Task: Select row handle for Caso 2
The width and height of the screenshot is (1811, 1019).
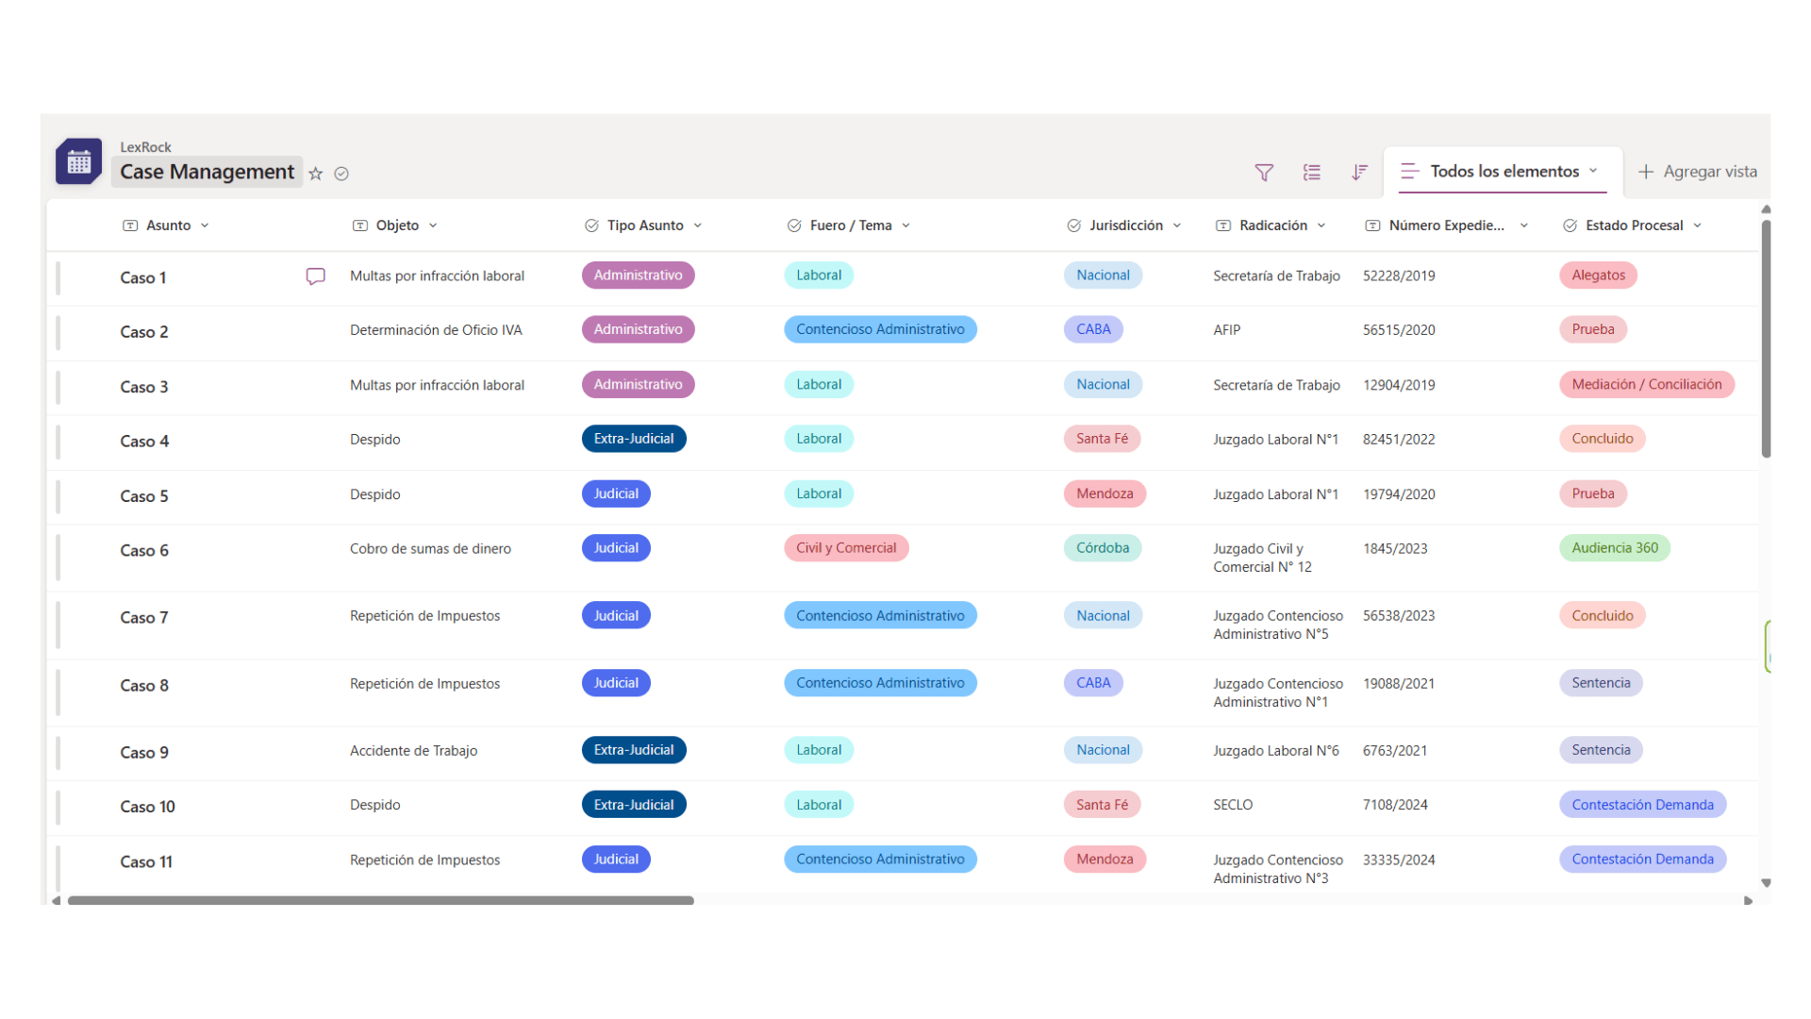Action: coord(58,332)
